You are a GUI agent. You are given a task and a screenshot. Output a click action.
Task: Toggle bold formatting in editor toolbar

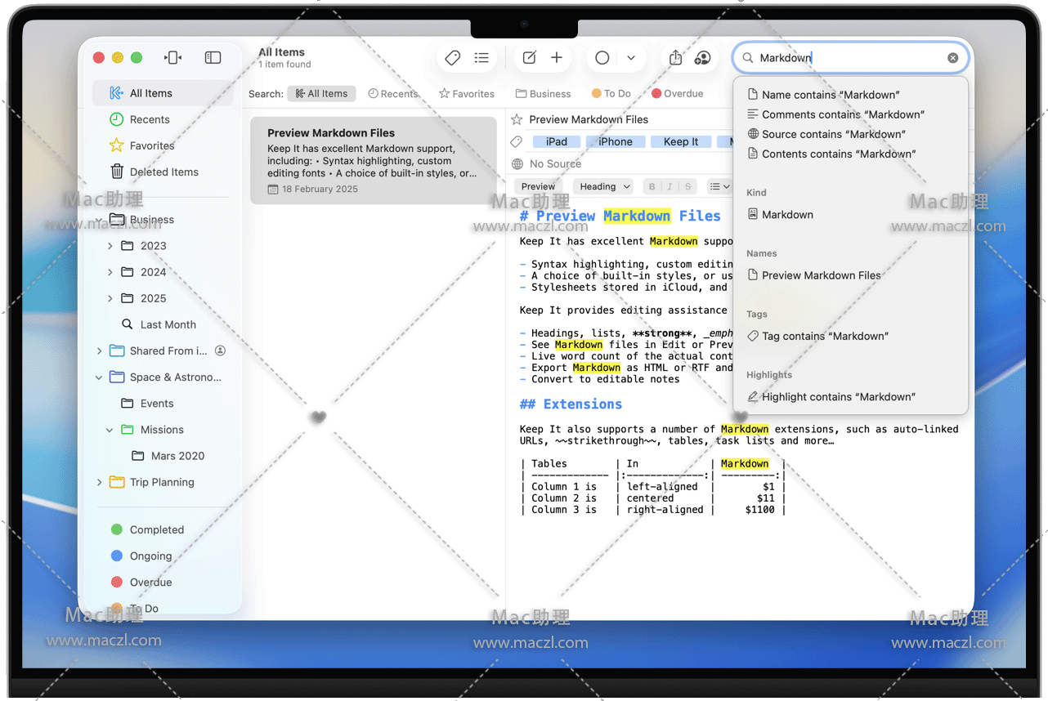point(652,187)
